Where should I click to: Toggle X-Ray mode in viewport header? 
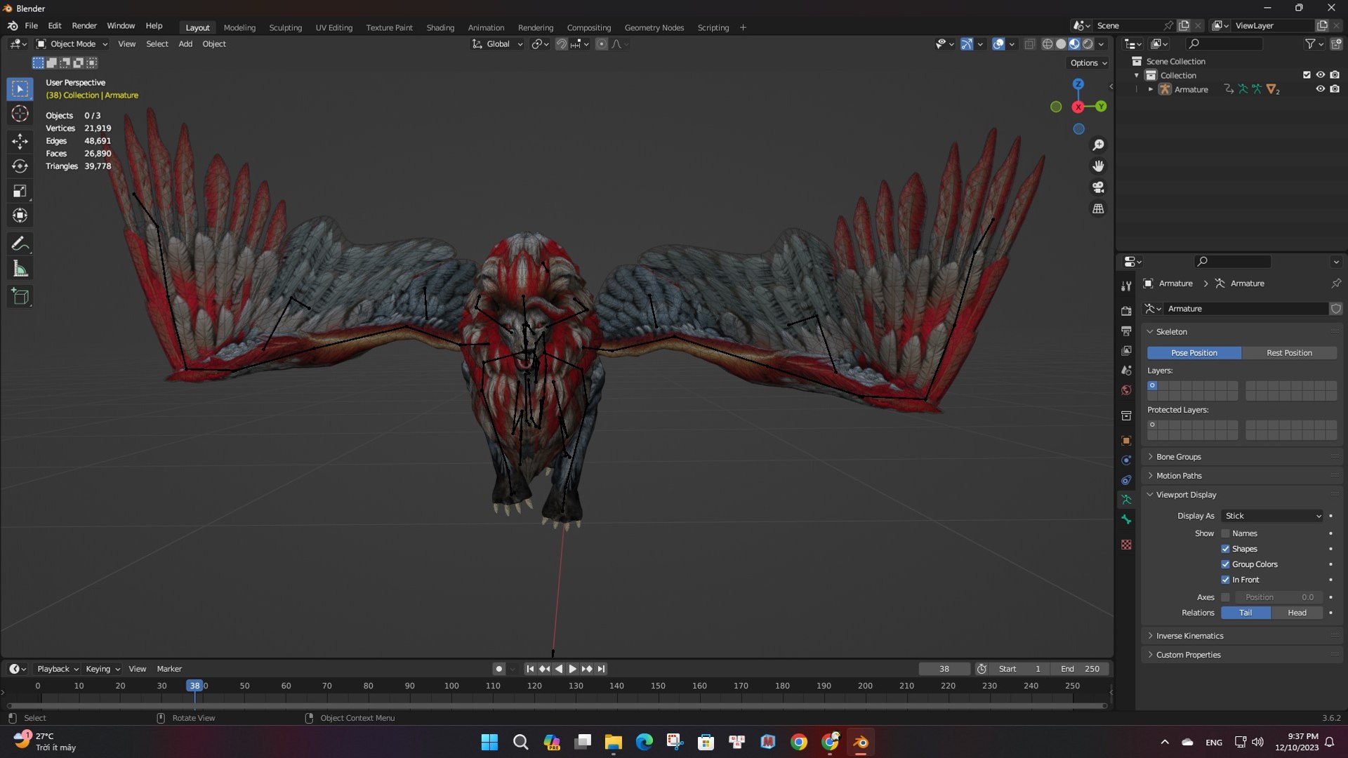(x=1029, y=44)
